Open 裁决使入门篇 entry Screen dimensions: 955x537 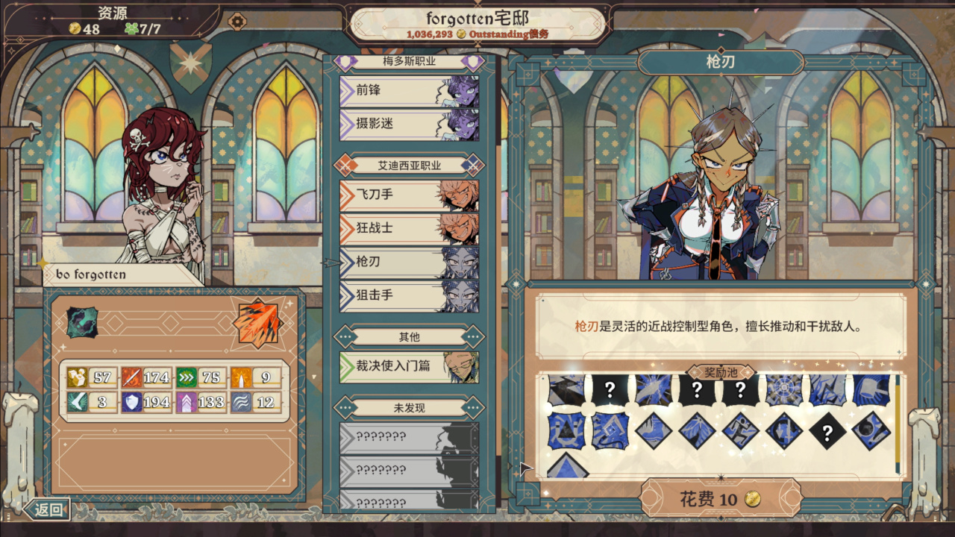click(410, 367)
